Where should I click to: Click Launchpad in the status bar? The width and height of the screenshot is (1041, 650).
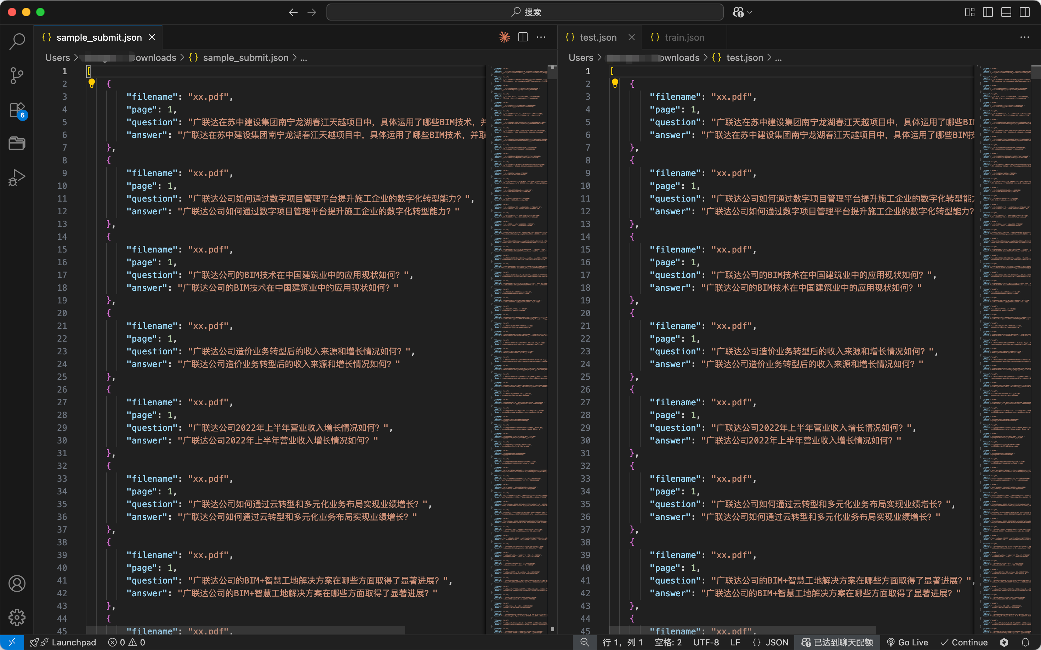[x=63, y=642]
